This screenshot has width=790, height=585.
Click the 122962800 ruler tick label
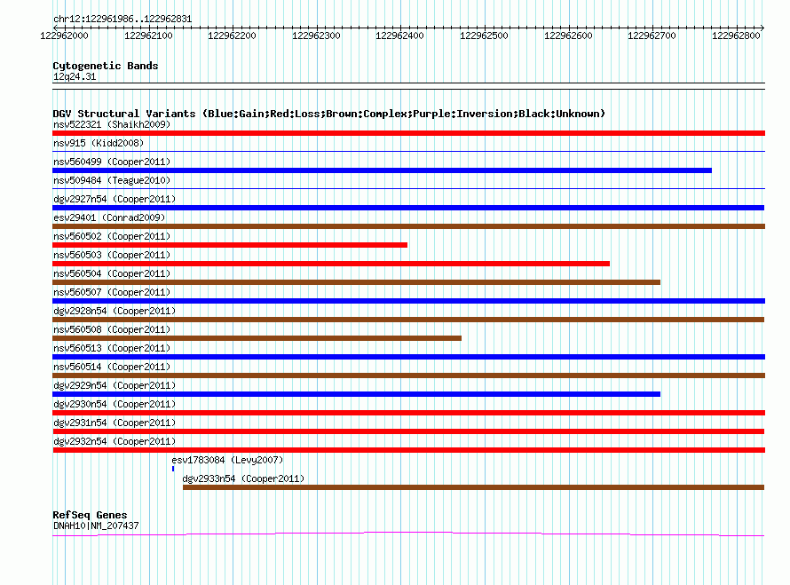(x=736, y=36)
